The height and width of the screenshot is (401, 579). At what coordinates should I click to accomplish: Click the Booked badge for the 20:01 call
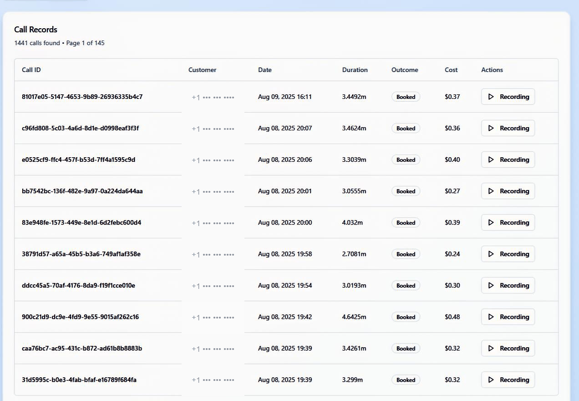tap(406, 191)
